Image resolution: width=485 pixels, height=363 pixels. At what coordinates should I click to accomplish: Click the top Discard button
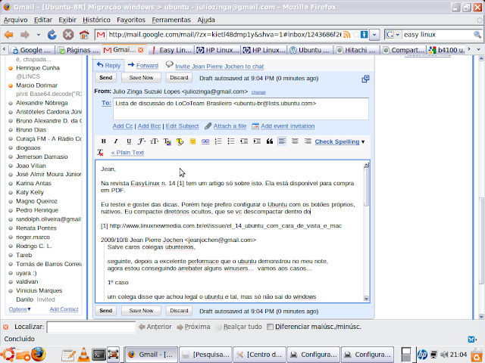point(179,77)
